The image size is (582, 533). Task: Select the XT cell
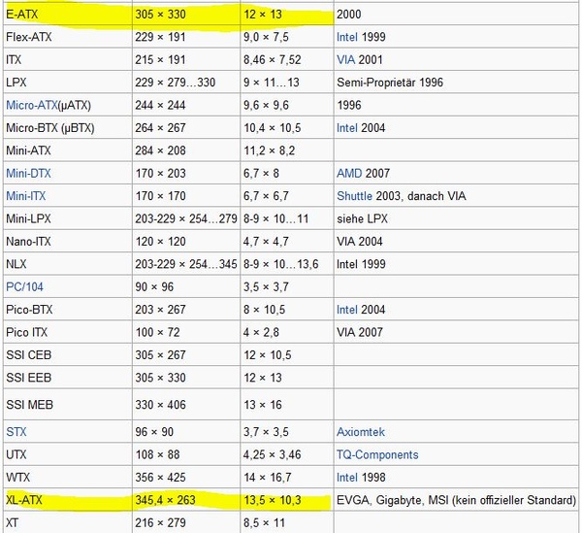(68, 522)
